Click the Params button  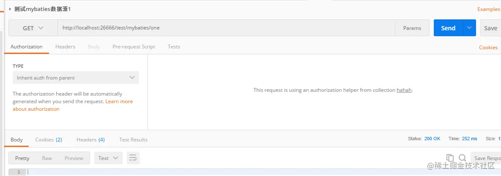[412, 28]
